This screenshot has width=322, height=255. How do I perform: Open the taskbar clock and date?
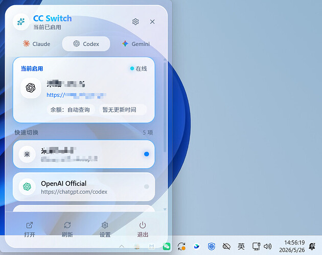[x=292, y=246]
